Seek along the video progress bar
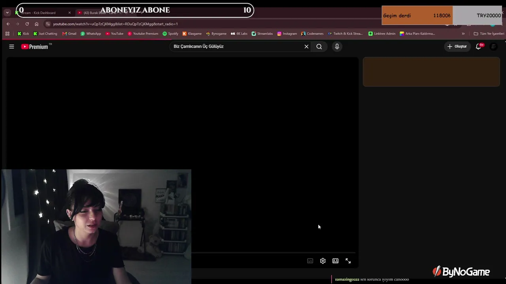 click(x=274, y=252)
